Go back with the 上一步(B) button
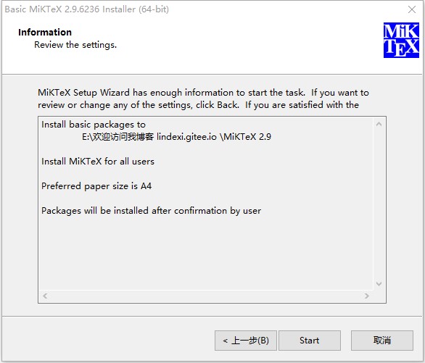425x363 pixels. (x=246, y=341)
